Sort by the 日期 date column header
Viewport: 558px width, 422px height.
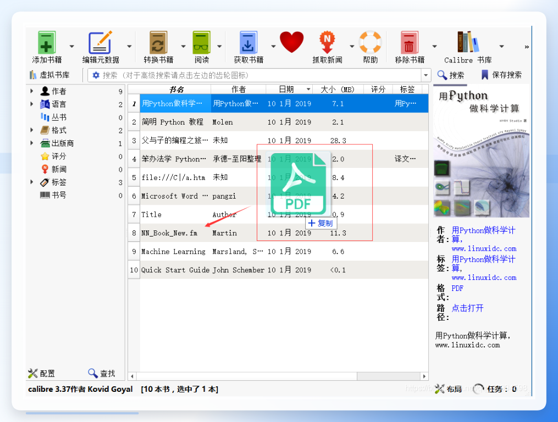click(x=286, y=89)
